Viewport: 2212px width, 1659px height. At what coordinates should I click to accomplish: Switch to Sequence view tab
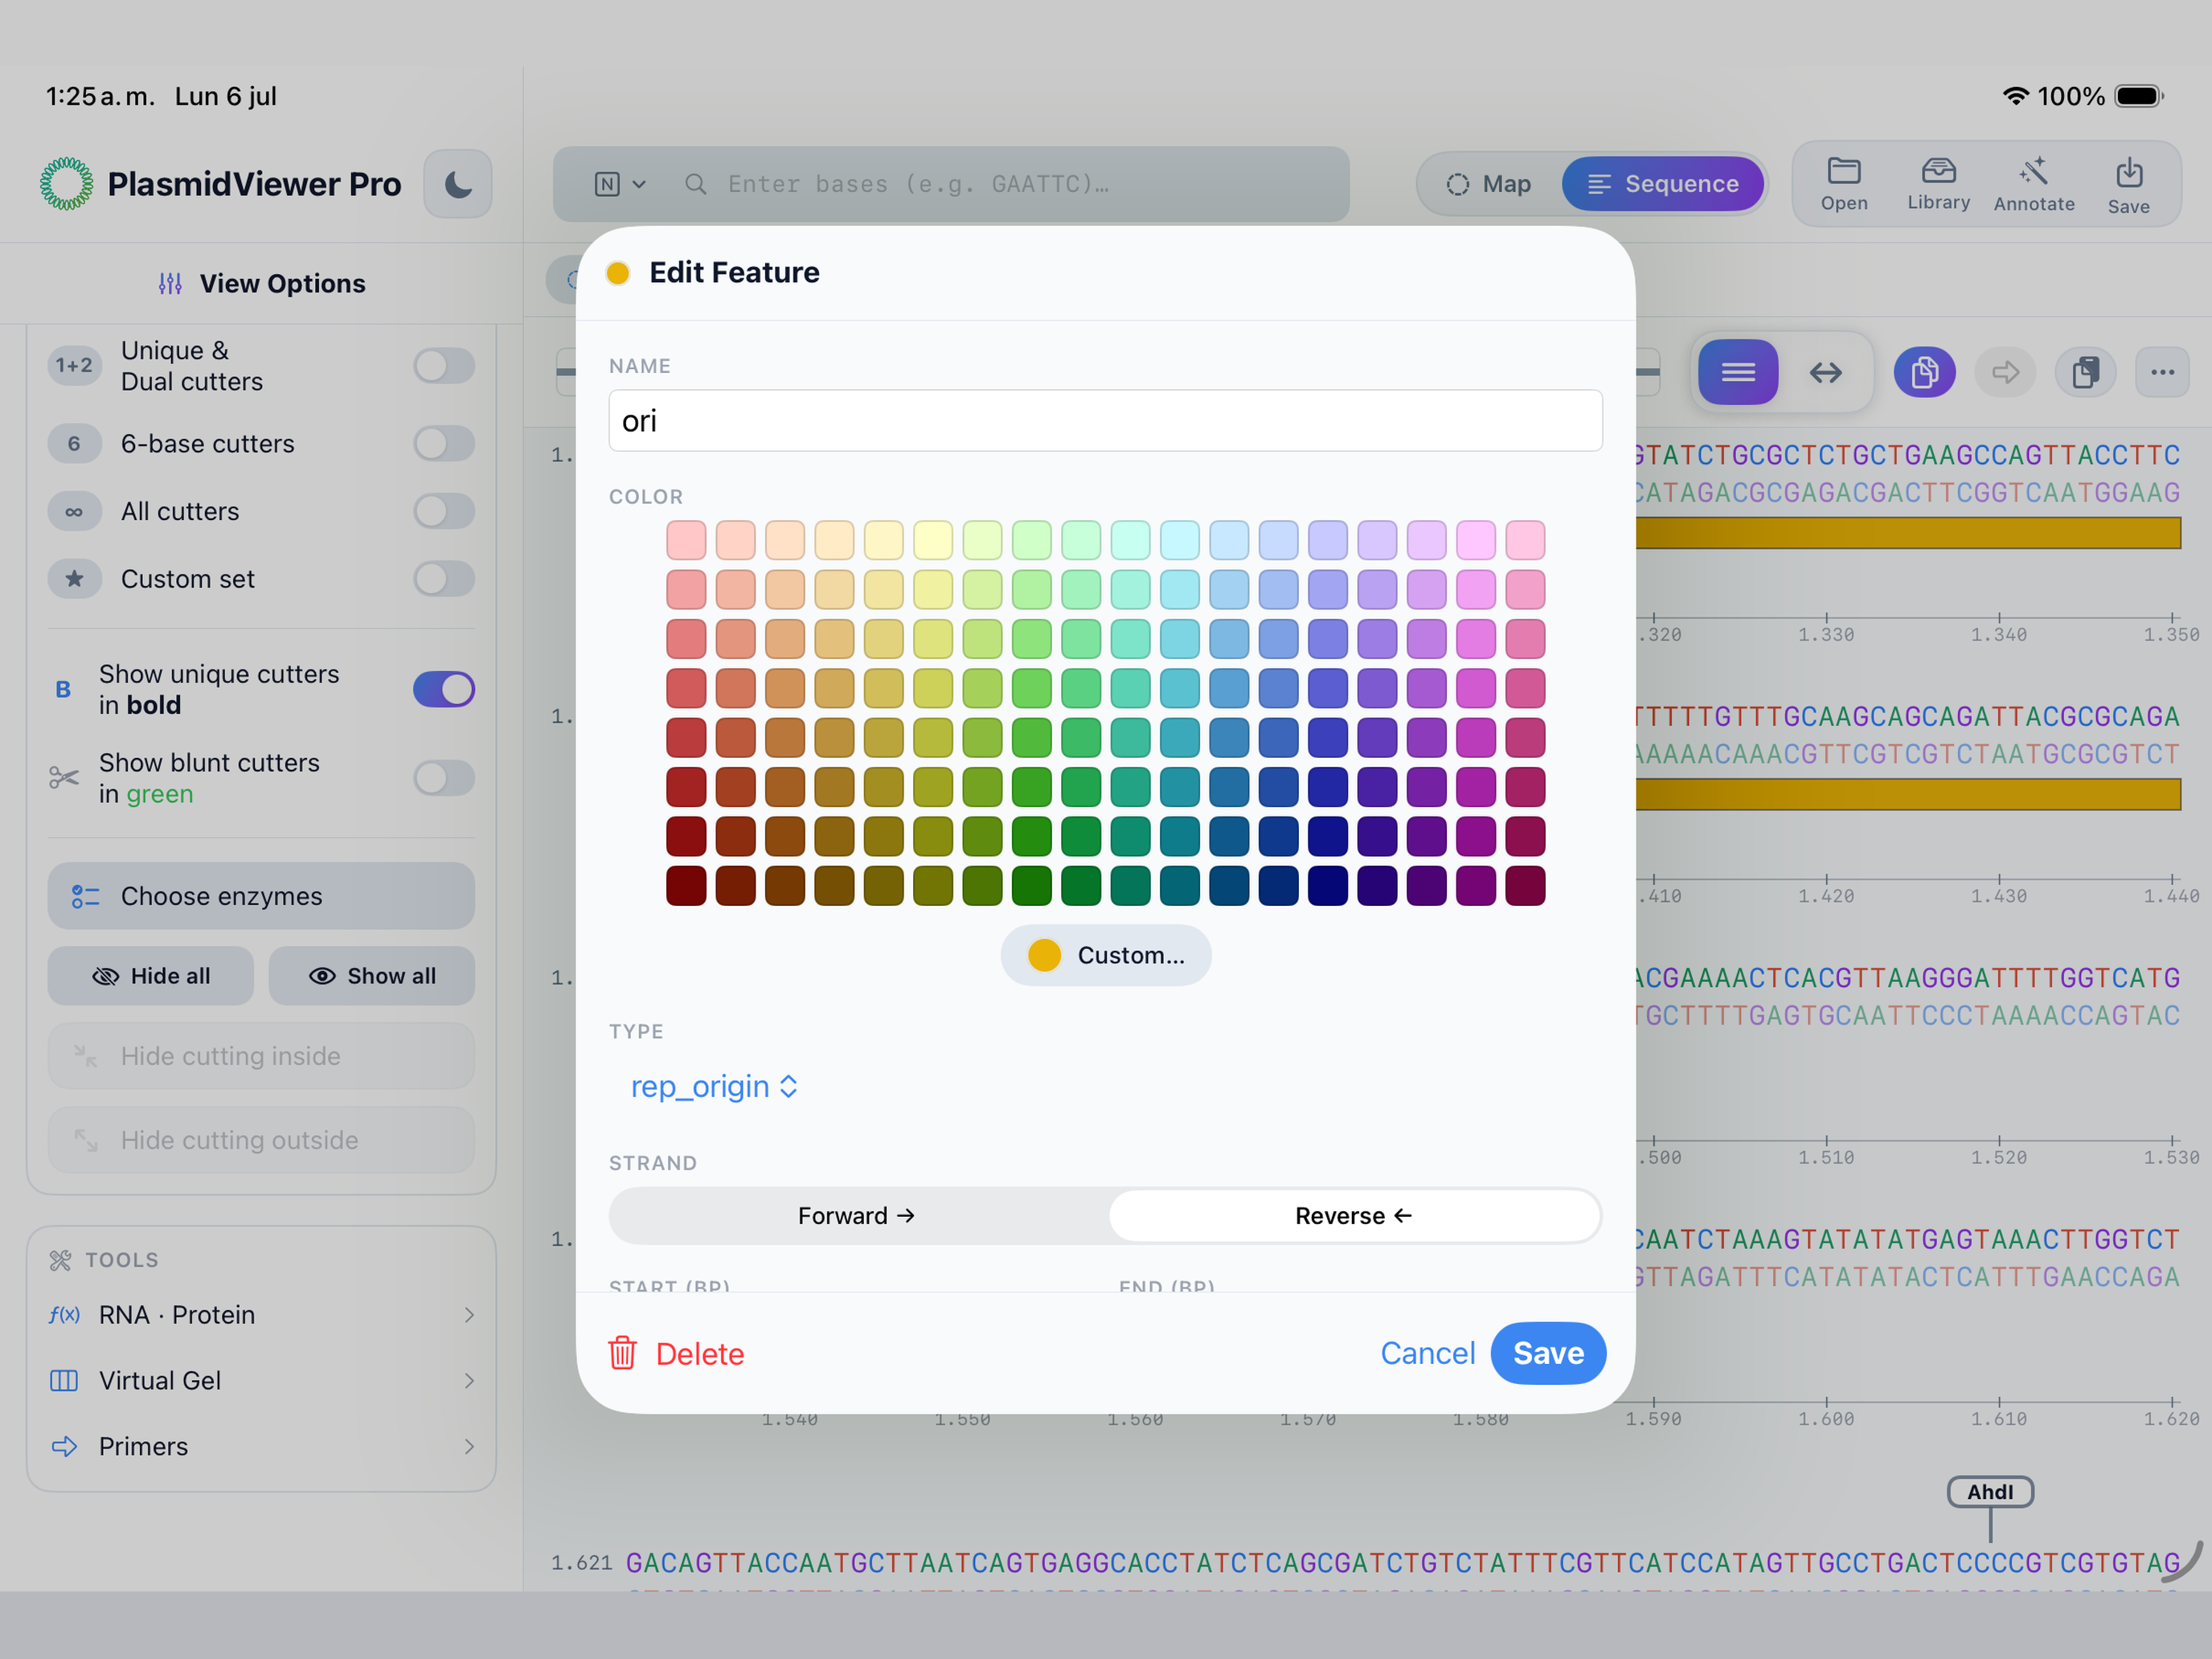click(1662, 184)
